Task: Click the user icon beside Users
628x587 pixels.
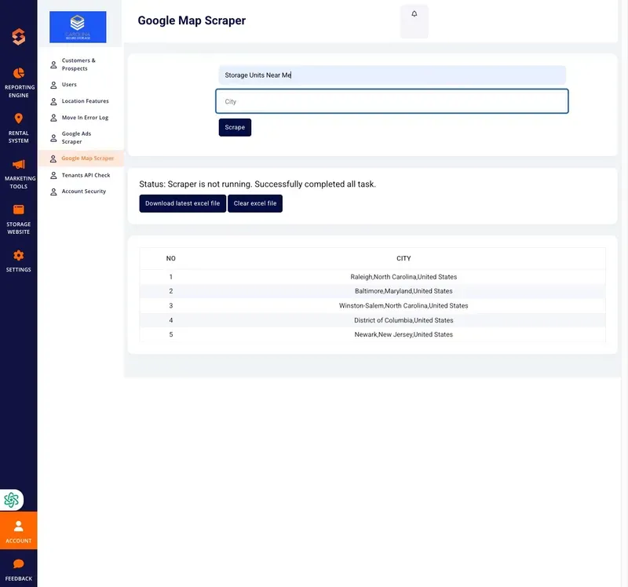Action: tap(53, 85)
